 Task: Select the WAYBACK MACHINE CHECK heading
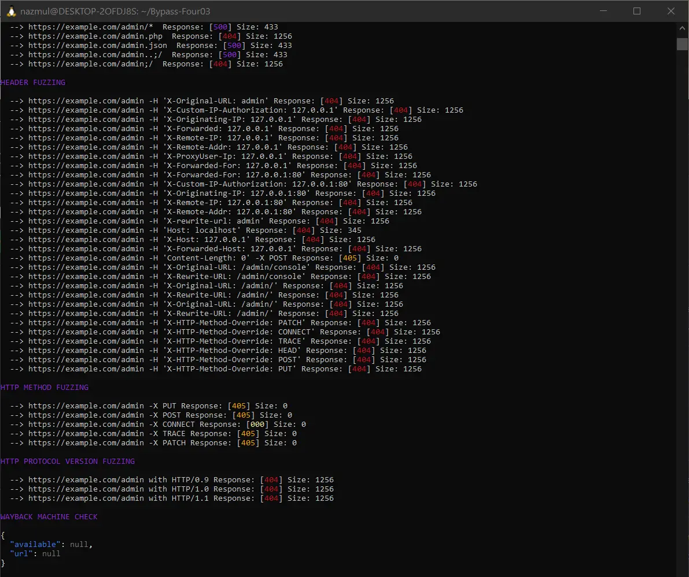coord(49,517)
